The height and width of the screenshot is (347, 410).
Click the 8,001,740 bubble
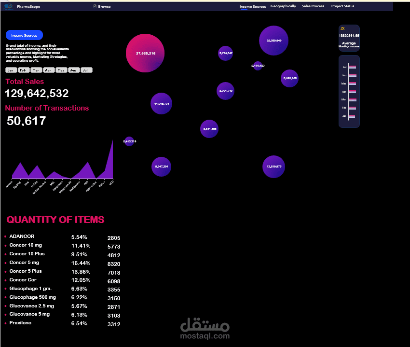click(x=225, y=91)
